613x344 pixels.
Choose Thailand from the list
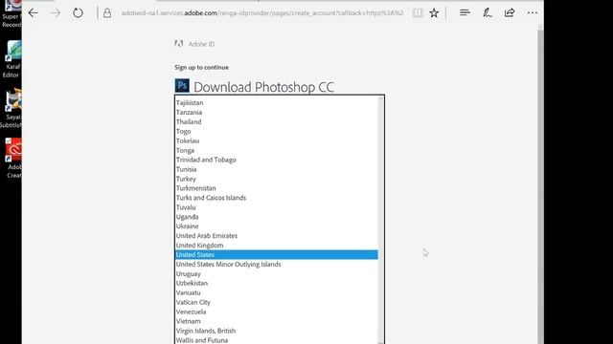(277, 121)
